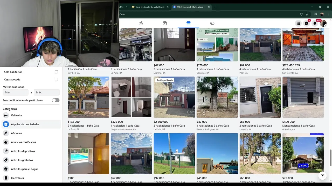Screen dimensions: 332x186
Task: Open the $900 pool listing photo
Action: [x=88, y=153]
